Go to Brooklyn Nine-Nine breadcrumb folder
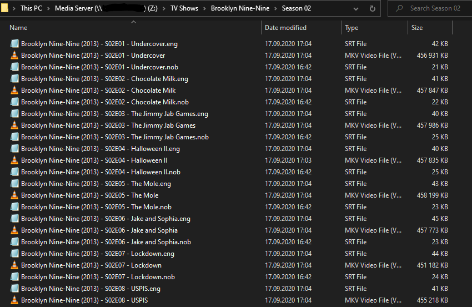The width and height of the screenshot is (472, 307). 240,8
